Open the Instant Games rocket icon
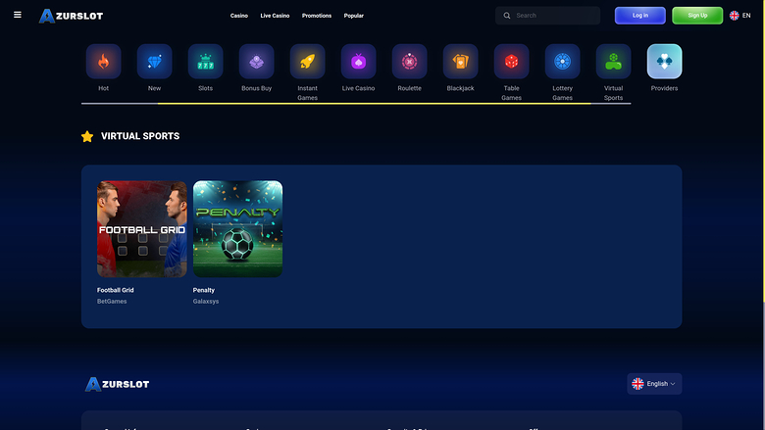765x430 pixels. coord(307,62)
